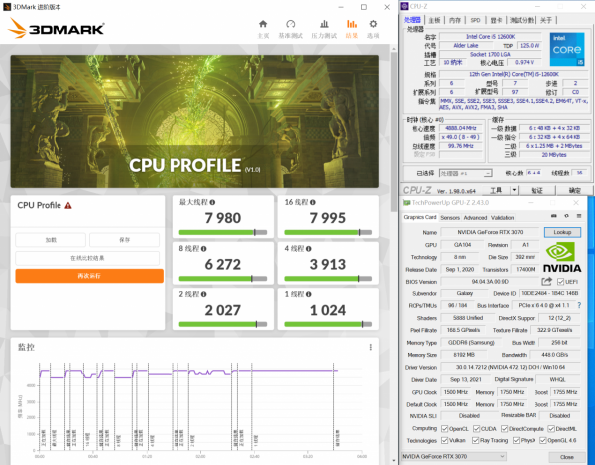Switch to the Validation tab in GPU-Z
Screen dimensions: 595x465
click(x=502, y=218)
